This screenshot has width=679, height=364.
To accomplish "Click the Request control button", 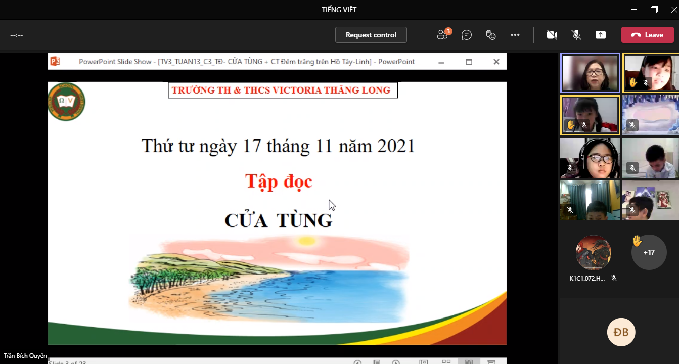I will point(371,35).
